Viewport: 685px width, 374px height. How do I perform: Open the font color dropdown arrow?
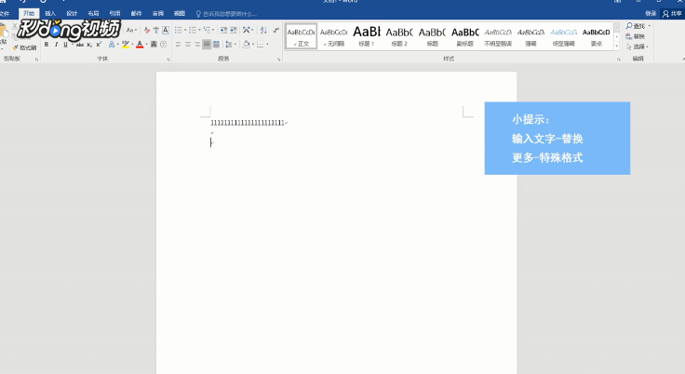coord(146,44)
